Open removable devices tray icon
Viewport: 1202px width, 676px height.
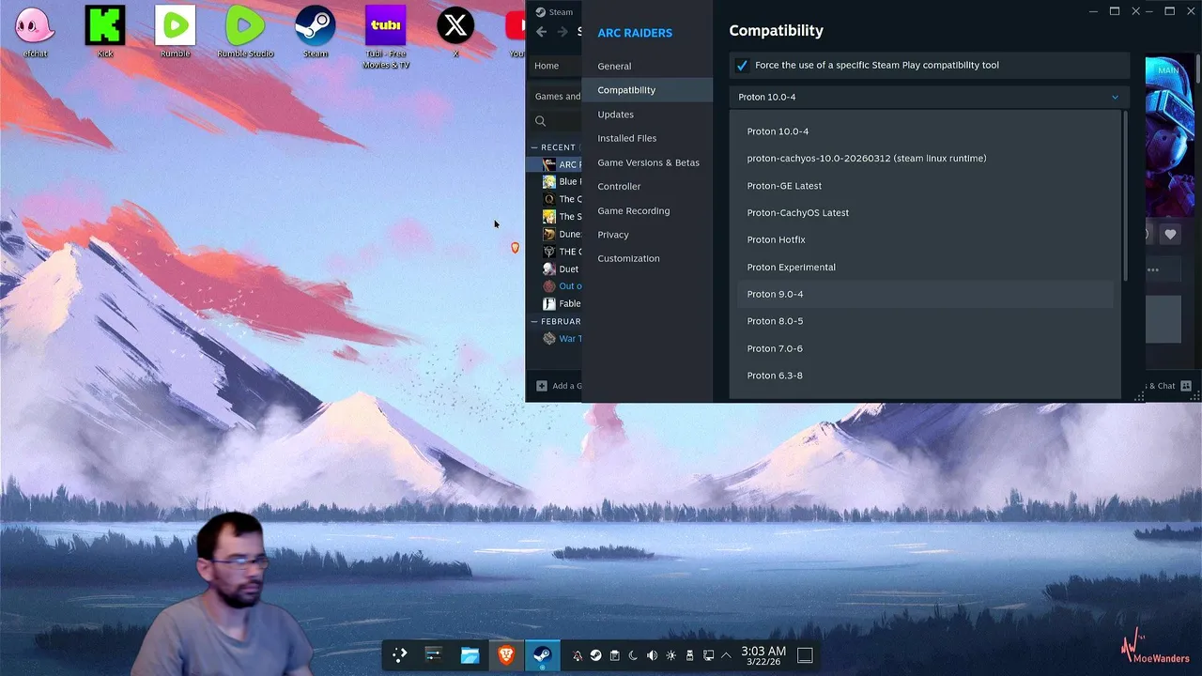click(689, 655)
